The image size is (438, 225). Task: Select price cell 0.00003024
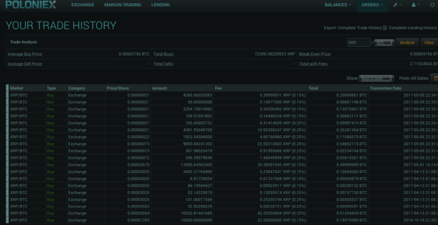[138, 213]
